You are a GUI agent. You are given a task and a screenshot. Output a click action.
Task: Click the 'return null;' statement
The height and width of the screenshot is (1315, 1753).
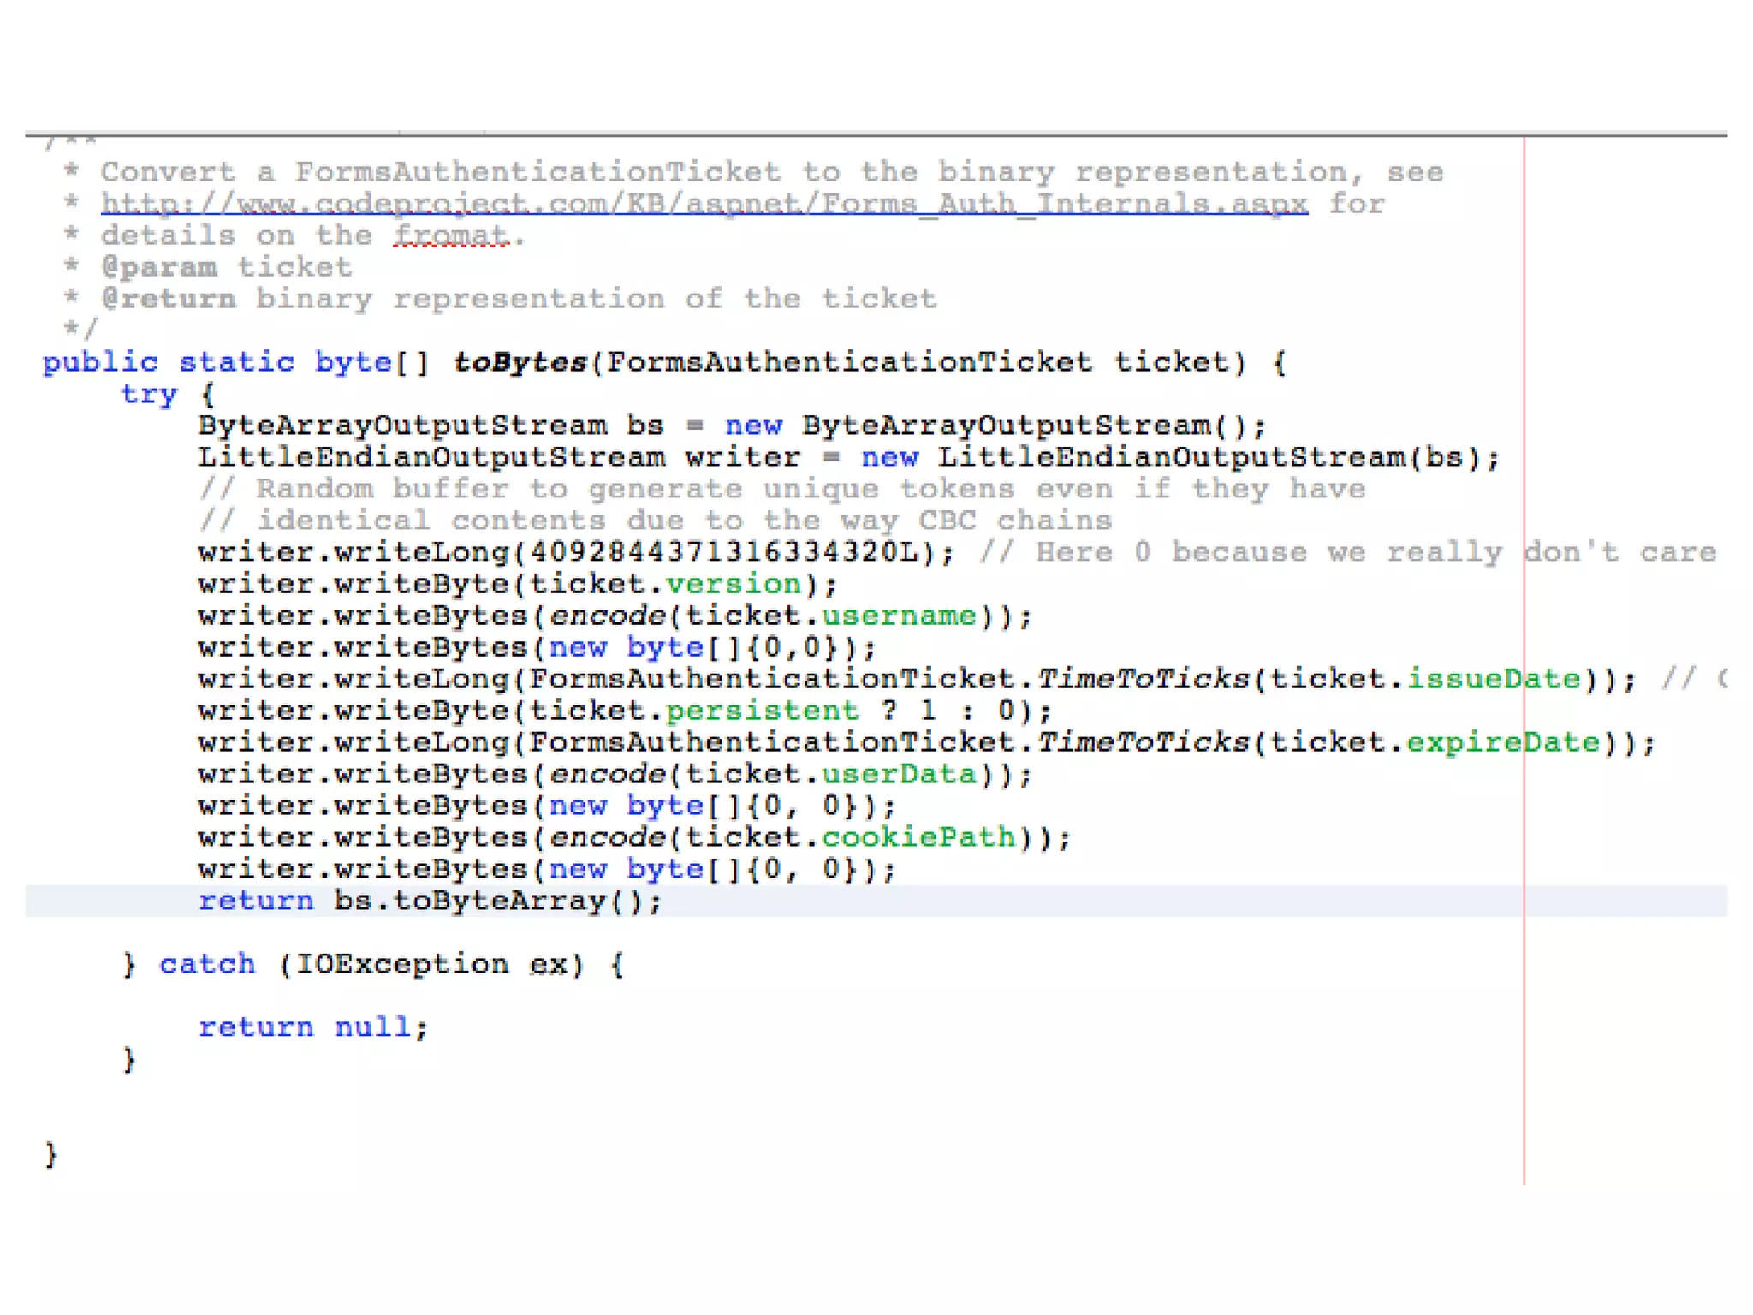(x=312, y=1026)
